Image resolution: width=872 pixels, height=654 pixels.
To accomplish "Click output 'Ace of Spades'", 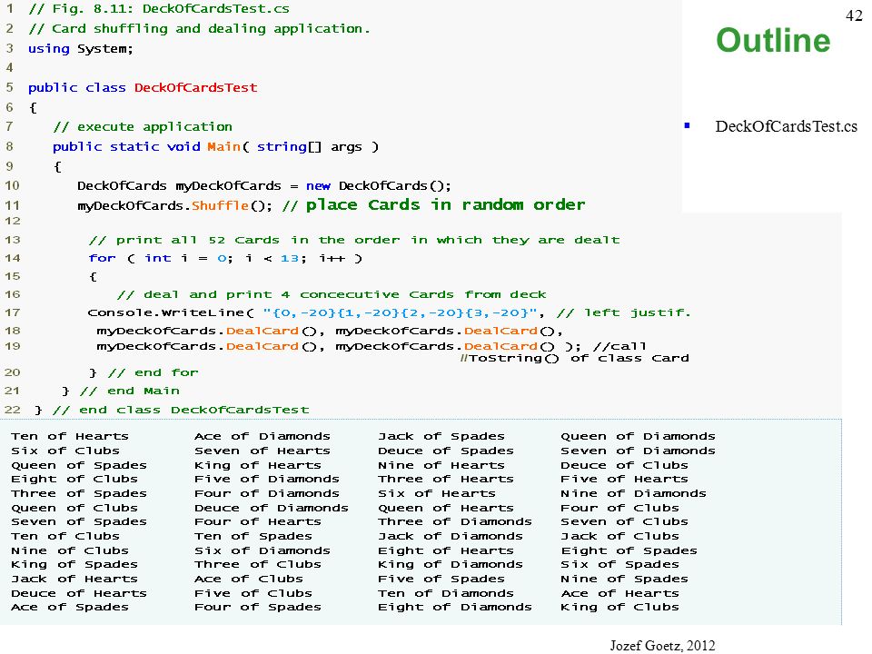I will [70, 608].
